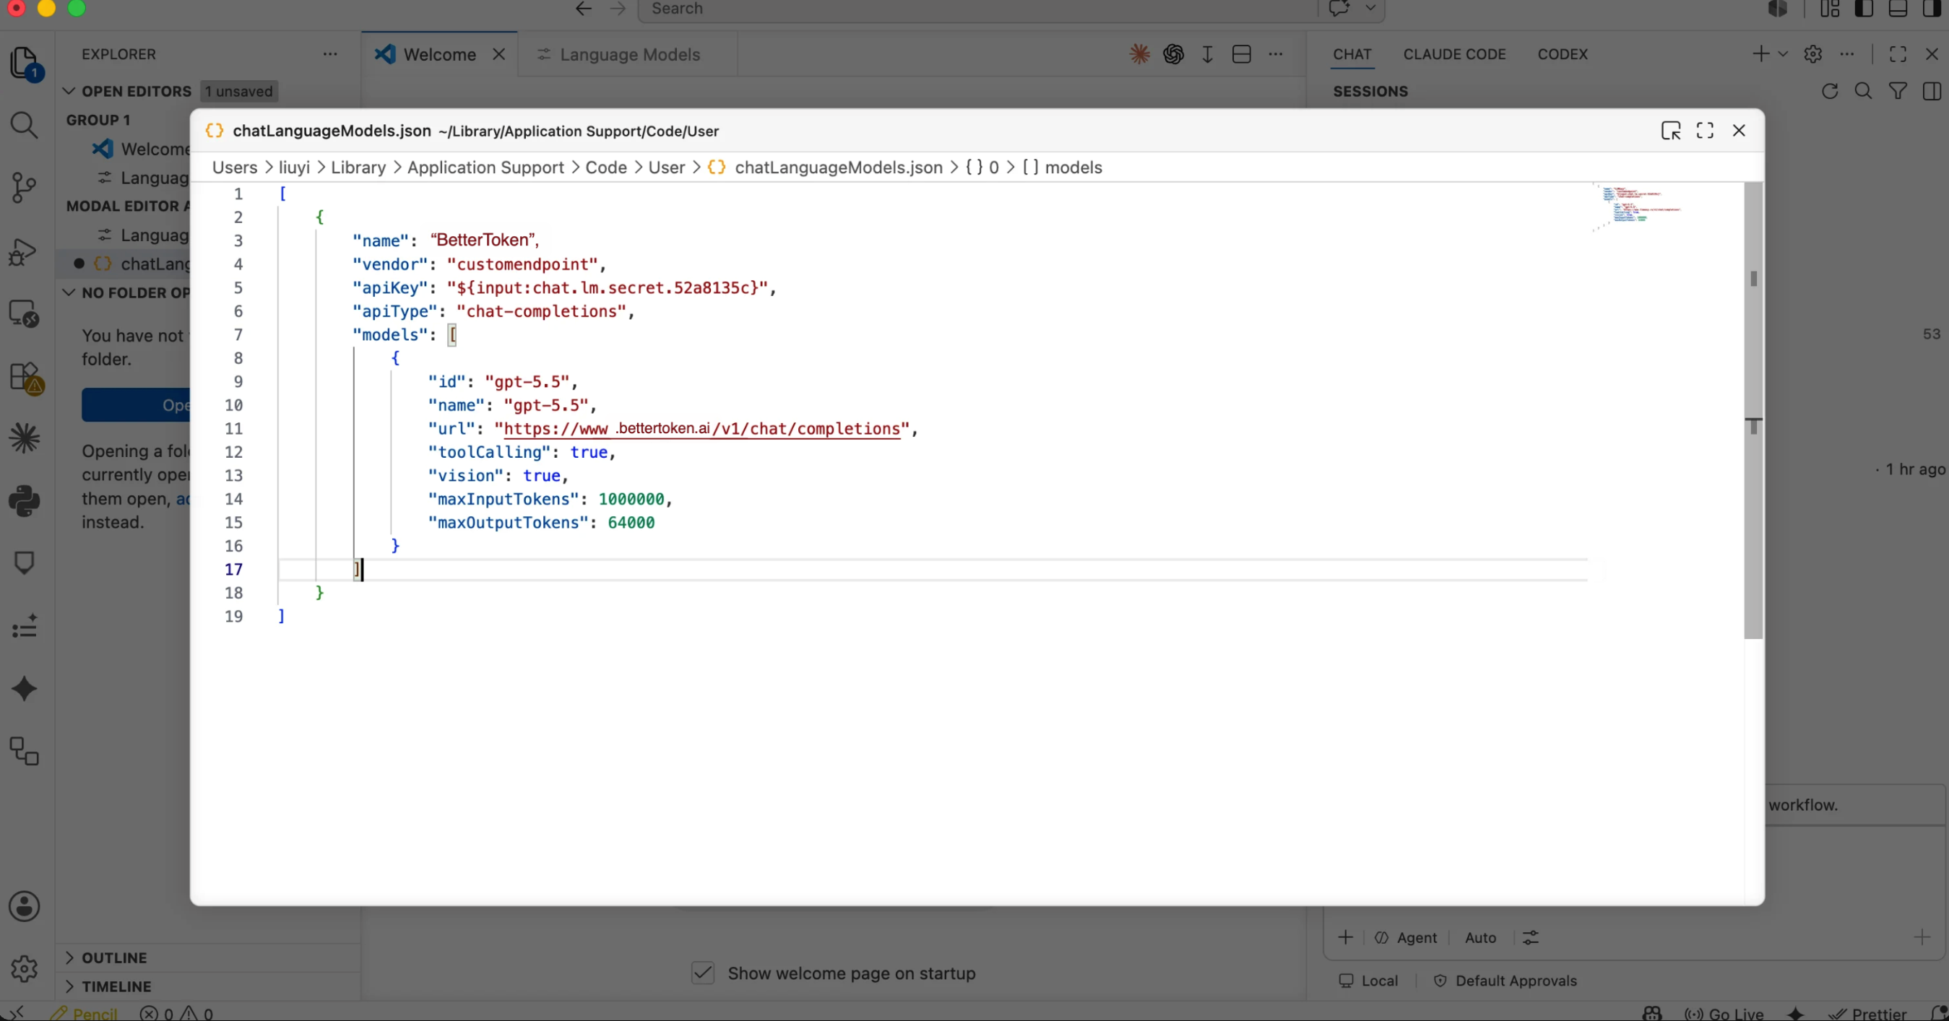Refresh the chat sessions list
1949x1021 pixels.
(1830, 92)
